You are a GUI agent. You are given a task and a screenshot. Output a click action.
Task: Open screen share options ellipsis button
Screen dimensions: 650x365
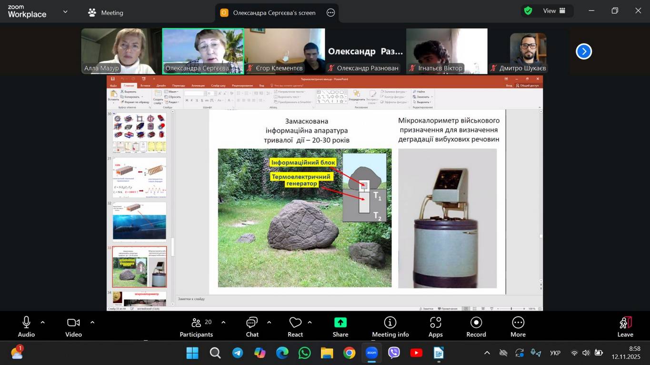tap(331, 13)
